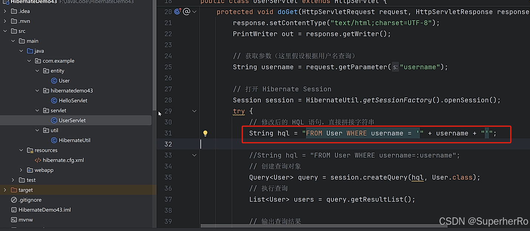Expand the webapp folder node
This screenshot has height=231, width=530.
tap(21, 170)
